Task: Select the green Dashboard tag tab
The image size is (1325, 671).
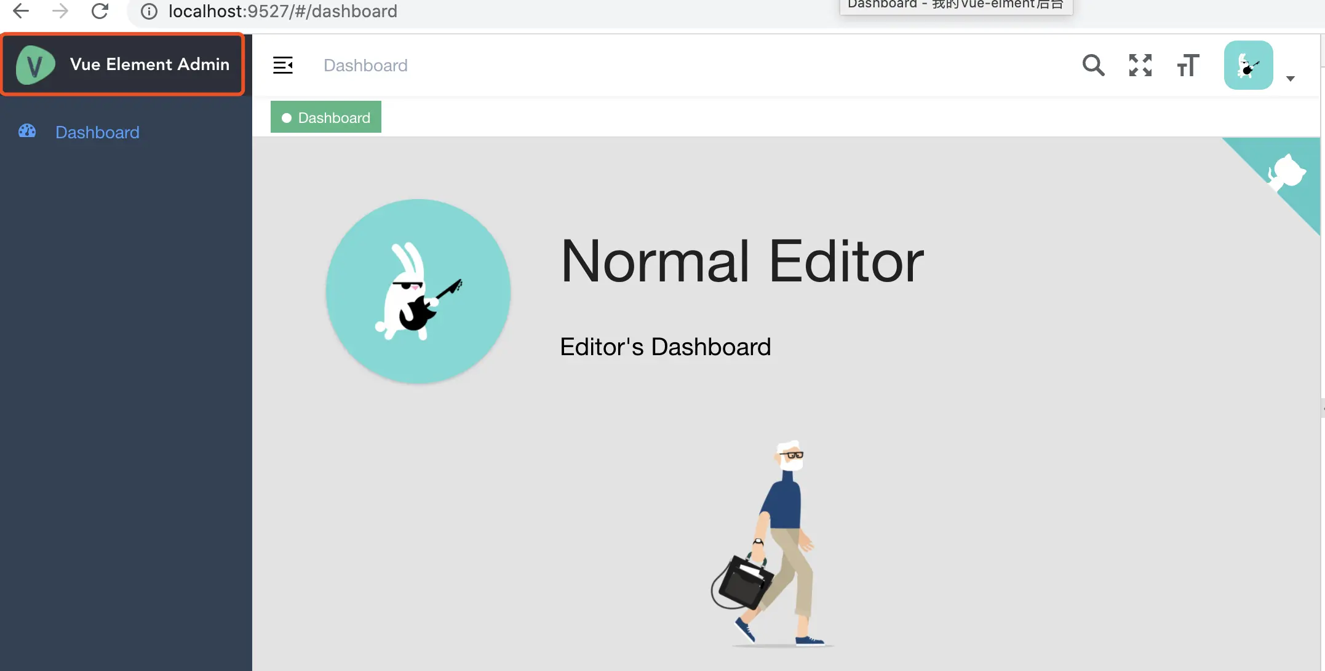Action: tap(326, 117)
